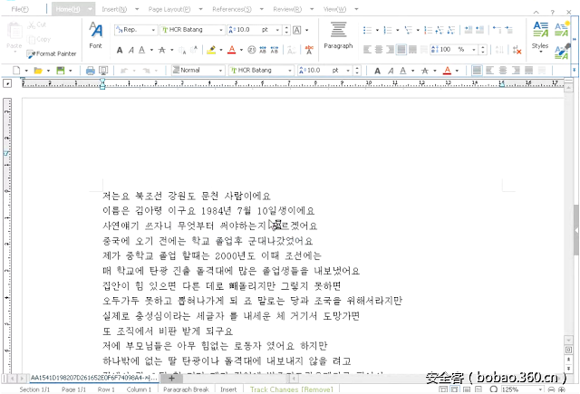Open the View(W) tab

point(334,9)
